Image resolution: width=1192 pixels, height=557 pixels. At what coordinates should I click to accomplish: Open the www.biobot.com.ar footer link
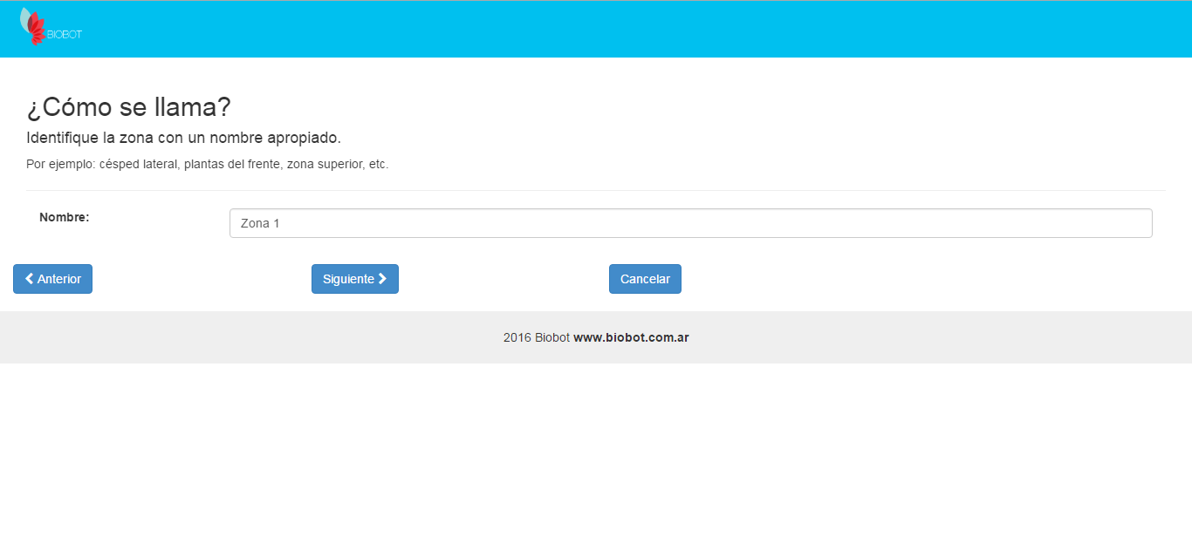[x=631, y=337]
